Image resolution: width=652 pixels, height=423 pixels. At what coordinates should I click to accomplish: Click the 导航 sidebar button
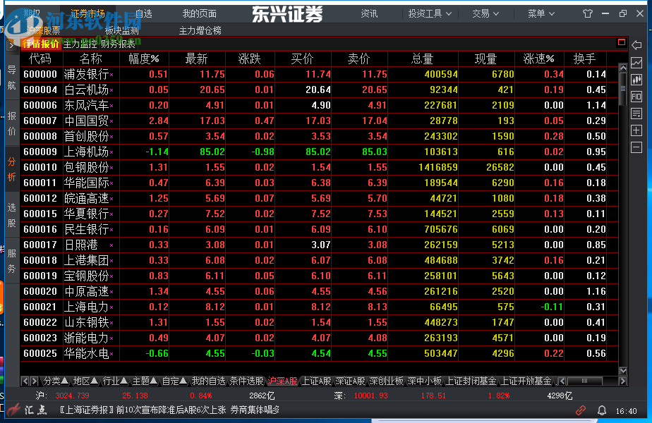point(11,78)
